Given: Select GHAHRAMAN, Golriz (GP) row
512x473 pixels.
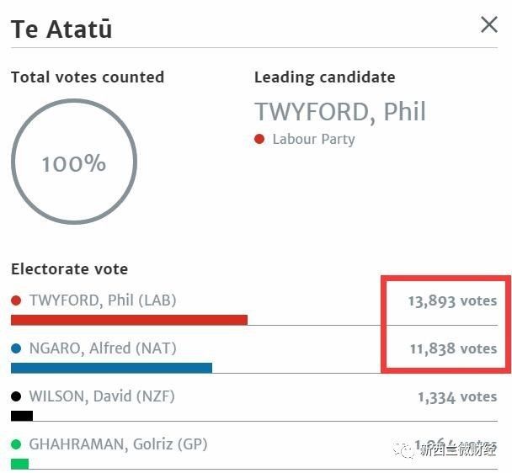Looking at the screenshot, I should pos(118,444).
